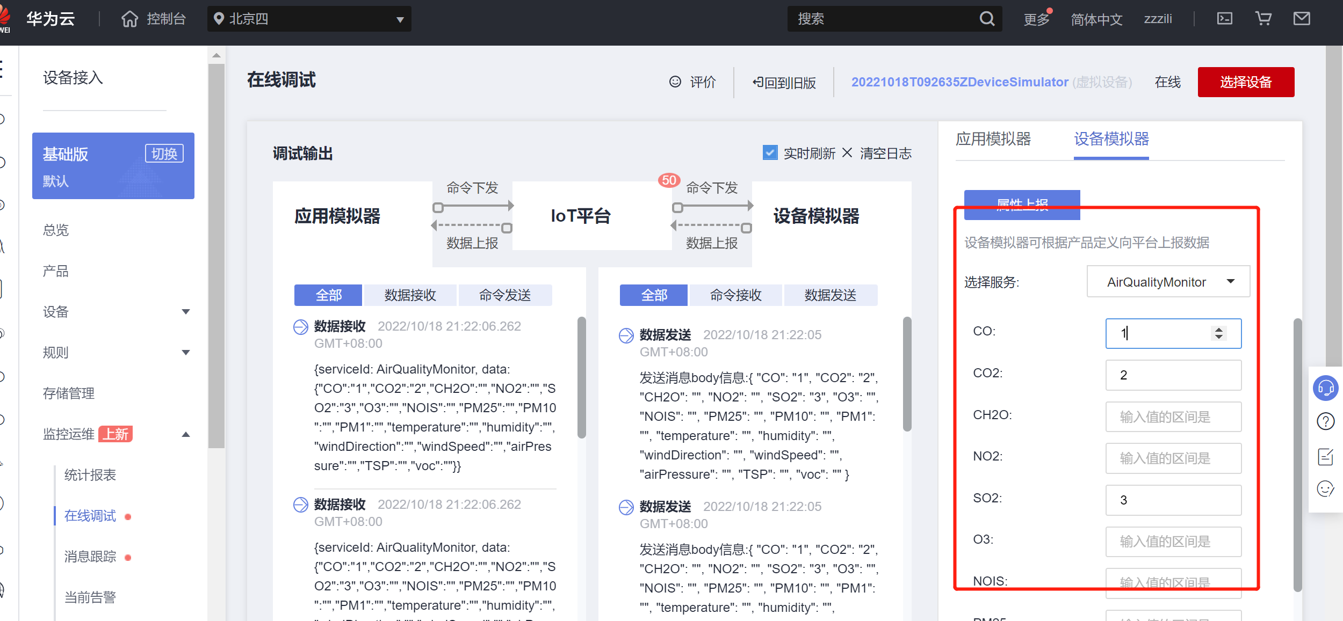The image size is (1343, 621).
Task: Open the mail messages icon
Action: pos(1302,19)
